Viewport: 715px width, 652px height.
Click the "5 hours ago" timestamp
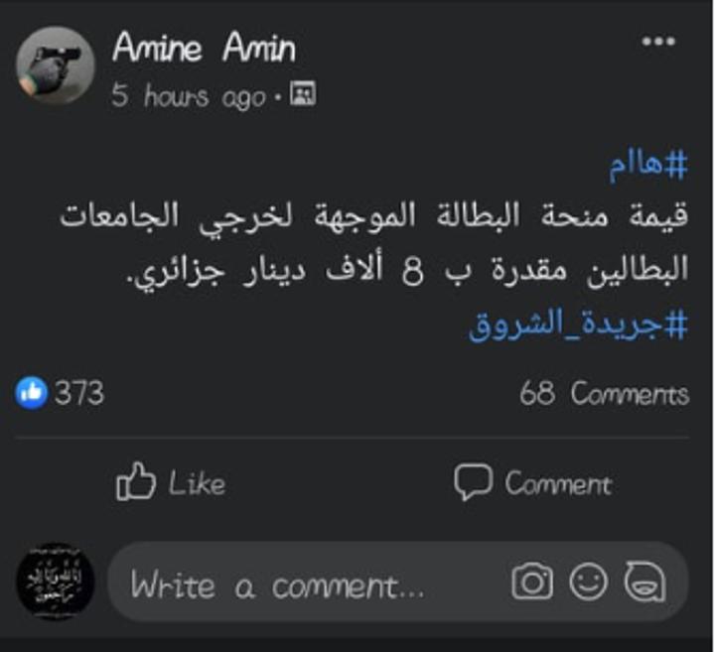coord(189,96)
